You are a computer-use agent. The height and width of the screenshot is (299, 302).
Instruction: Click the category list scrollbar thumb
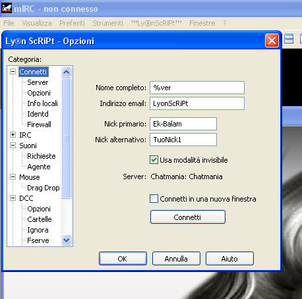coord(66,138)
